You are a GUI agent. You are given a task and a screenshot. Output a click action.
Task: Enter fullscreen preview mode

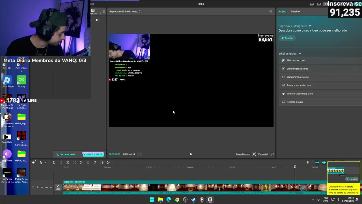click(272, 154)
